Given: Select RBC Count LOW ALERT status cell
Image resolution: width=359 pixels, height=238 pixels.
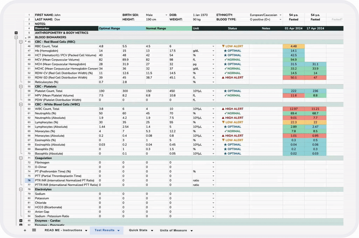Looking at the screenshot, I should (x=232, y=46).
